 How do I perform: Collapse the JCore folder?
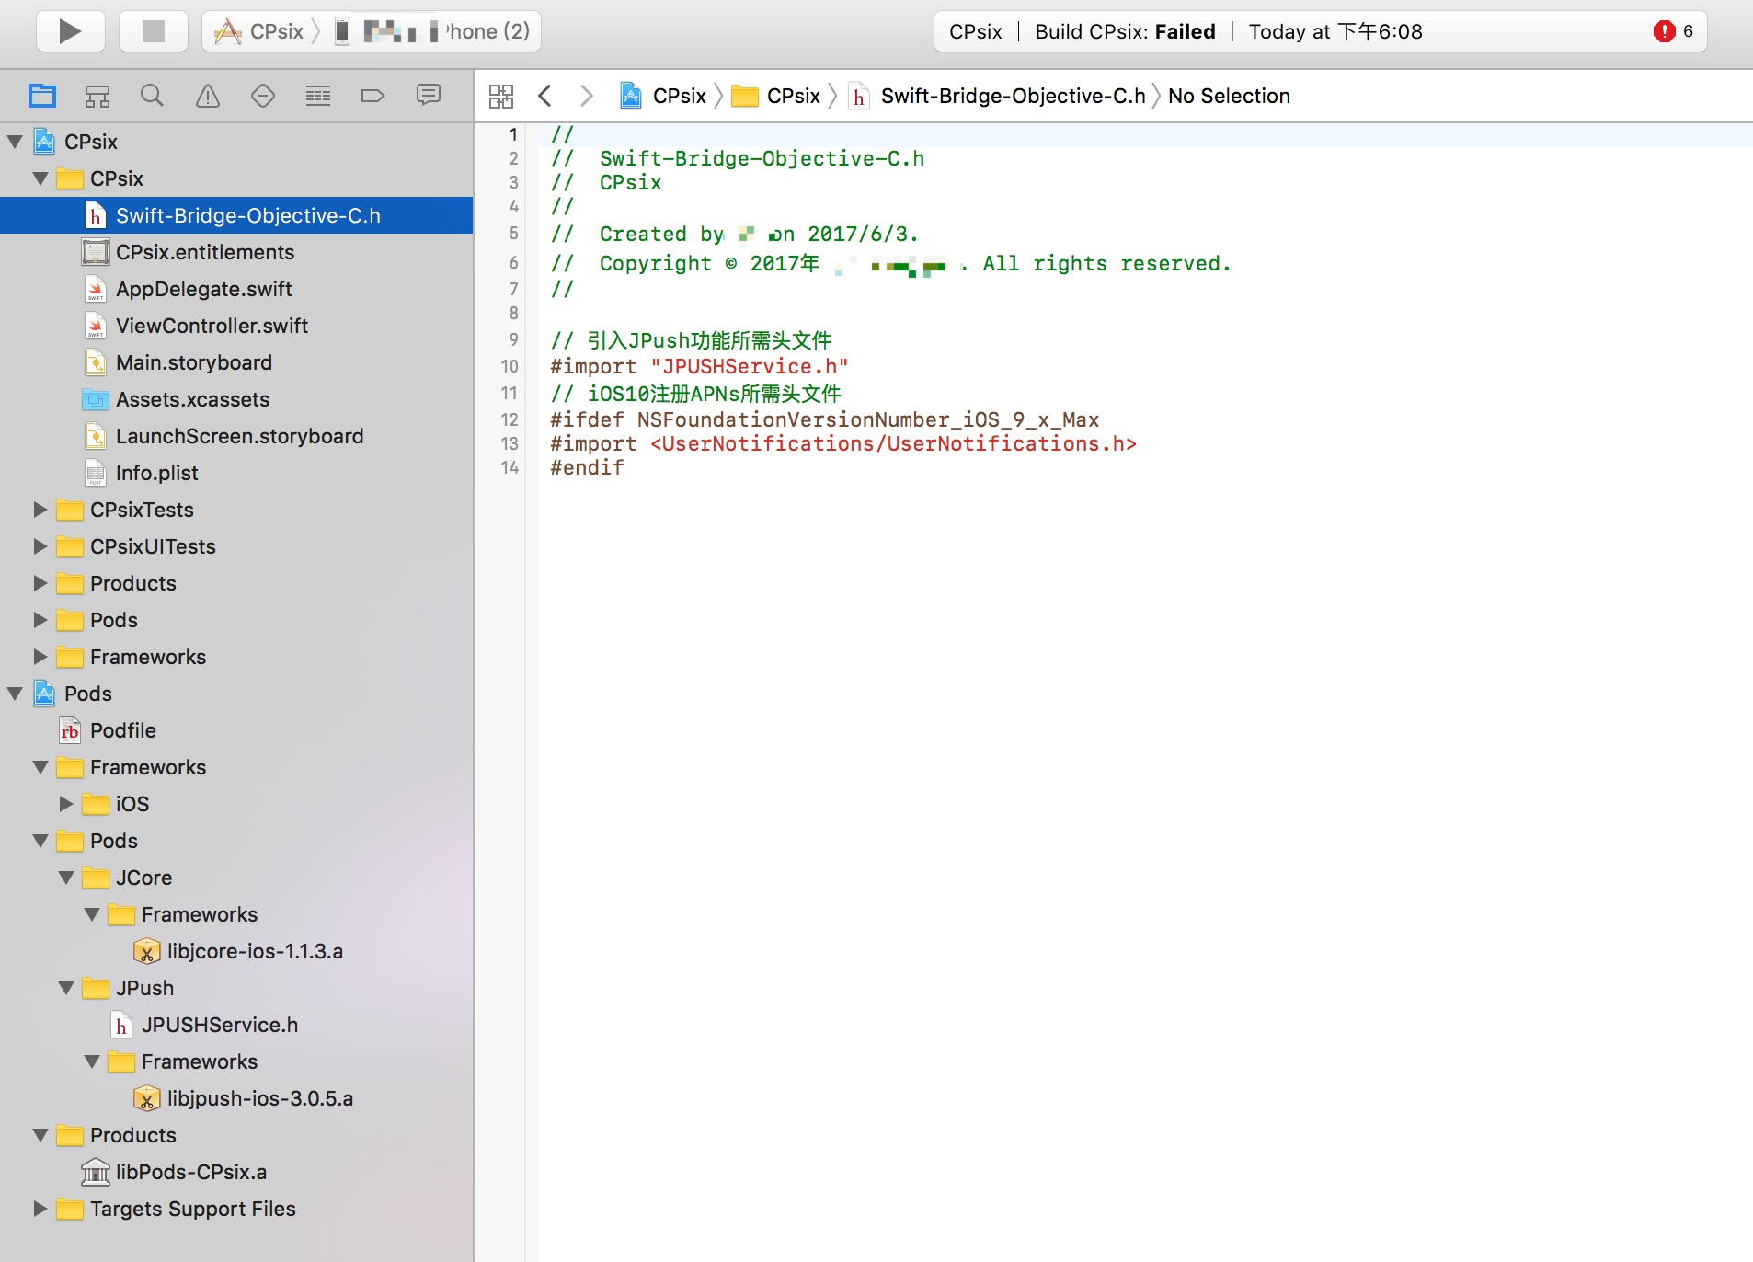(x=66, y=878)
